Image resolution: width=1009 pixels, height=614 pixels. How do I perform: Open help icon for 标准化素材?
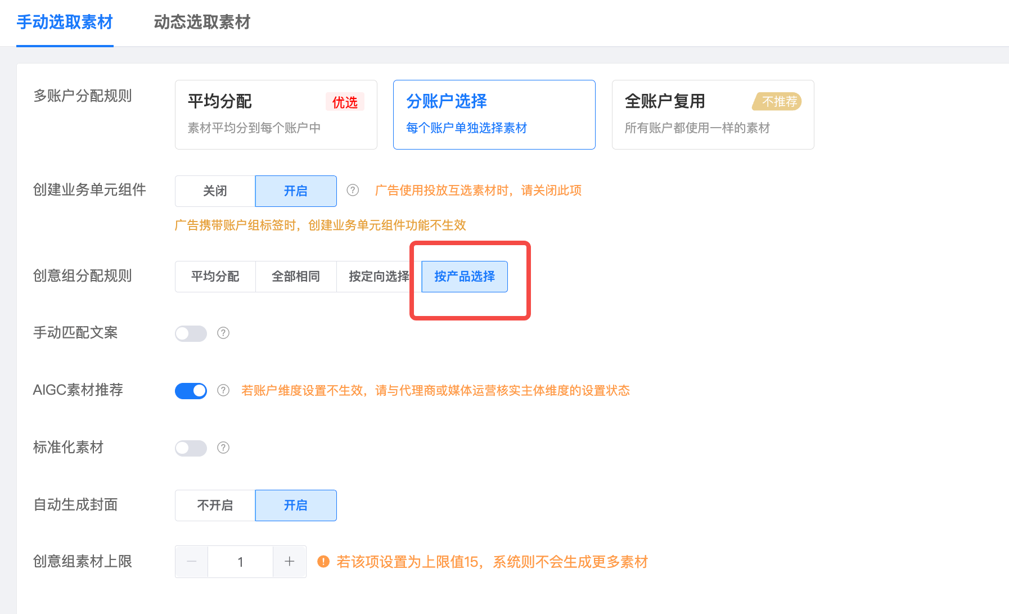(x=223, y=448)
